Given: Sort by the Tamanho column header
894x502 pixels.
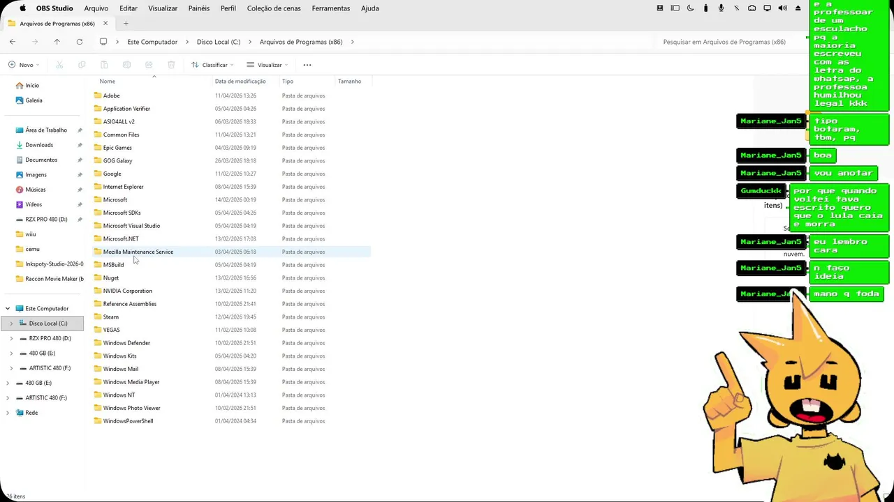Looking at the screenshot, I should point(349,82).
